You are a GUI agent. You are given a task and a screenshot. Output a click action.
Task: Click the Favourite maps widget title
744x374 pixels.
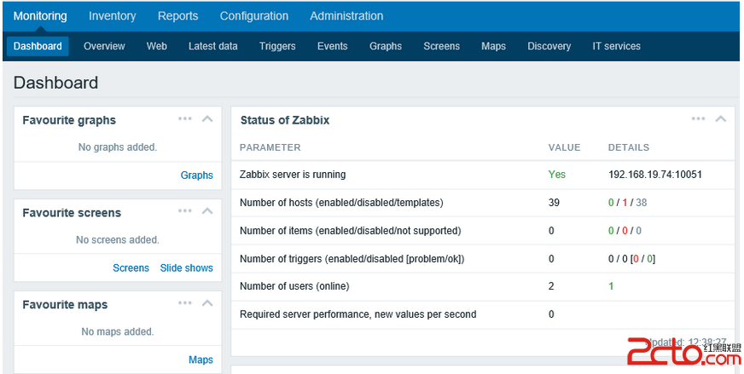65,305
